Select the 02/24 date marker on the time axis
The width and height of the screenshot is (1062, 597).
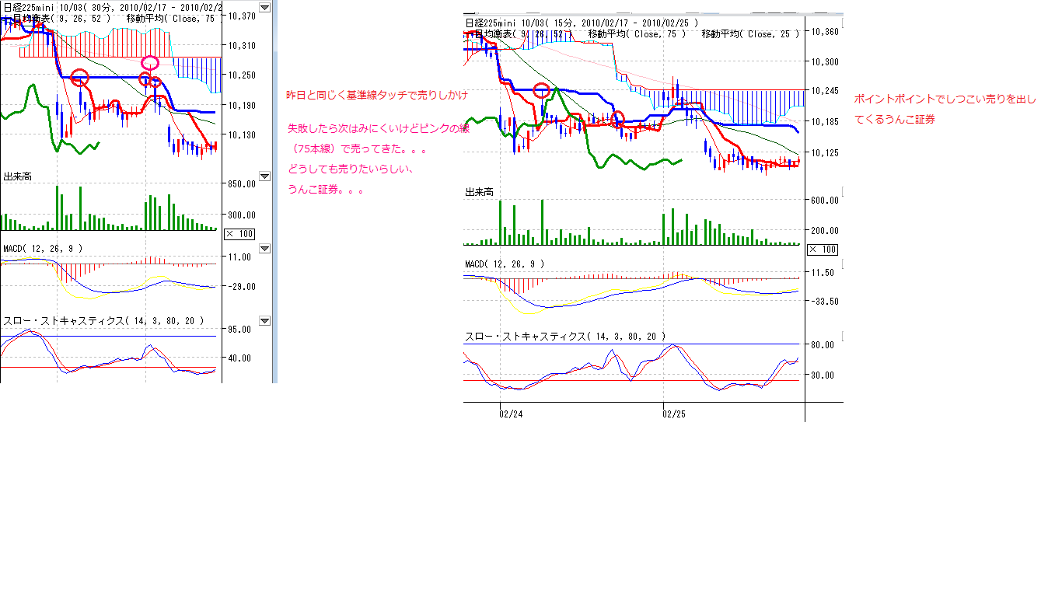pyautogui.click(x=510, y=414)
